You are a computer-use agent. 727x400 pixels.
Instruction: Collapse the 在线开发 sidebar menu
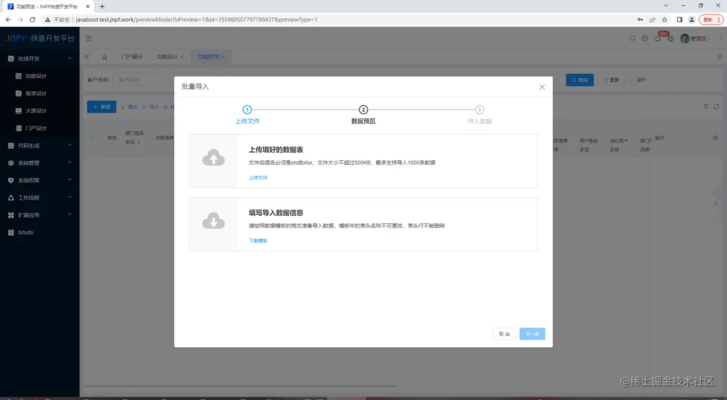click(40, 58)
